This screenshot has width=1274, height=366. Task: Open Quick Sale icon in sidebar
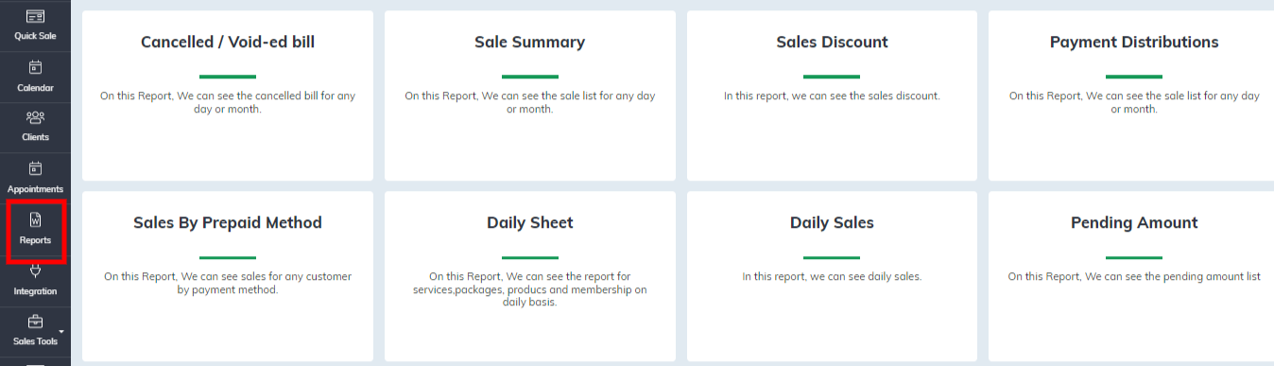pyautogui.click(x=35, y=16)
